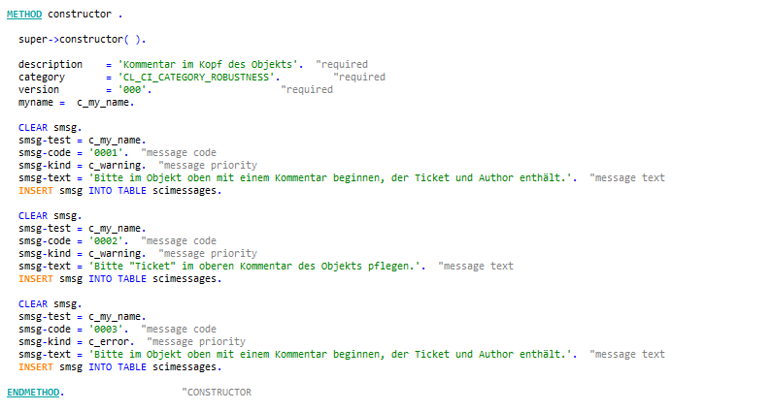Click the message code '0003' literal
This screenshot has height=411, width=772.
108,329
